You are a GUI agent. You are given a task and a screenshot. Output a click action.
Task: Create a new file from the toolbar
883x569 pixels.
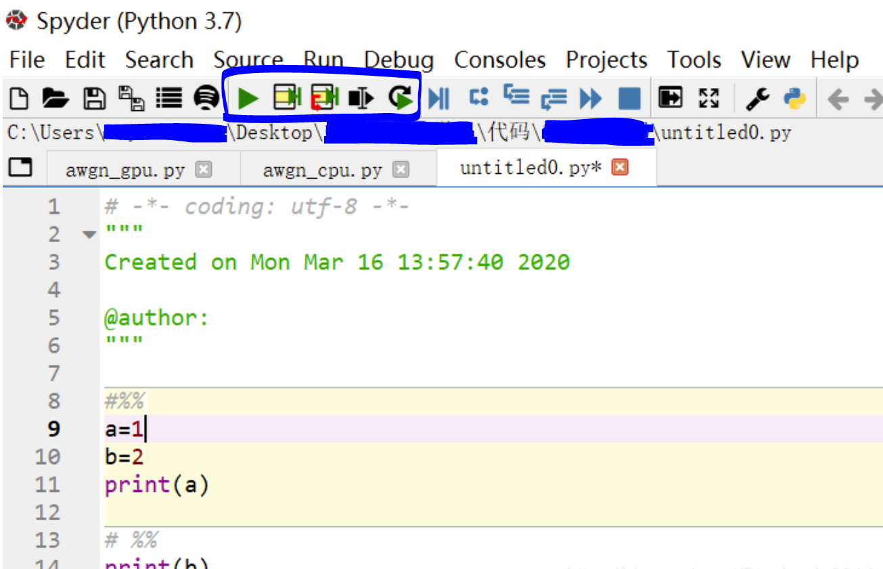(x=19, y=99)
